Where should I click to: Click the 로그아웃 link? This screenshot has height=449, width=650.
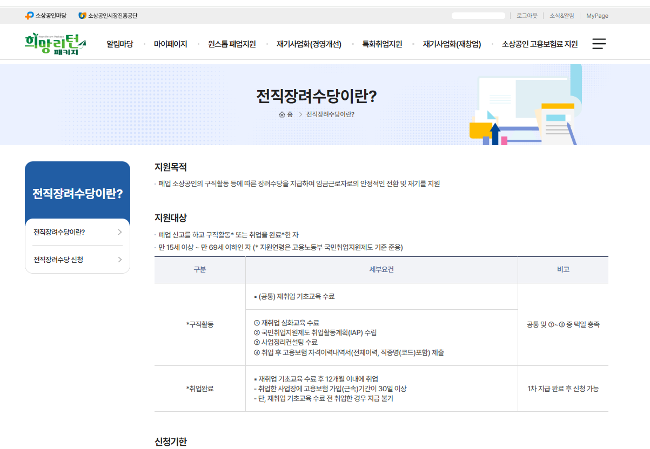click(527, 16)
